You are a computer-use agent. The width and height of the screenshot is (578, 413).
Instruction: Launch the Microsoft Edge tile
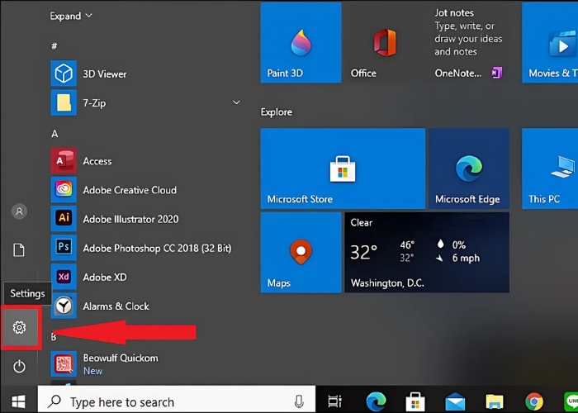[x=468, y=169]
